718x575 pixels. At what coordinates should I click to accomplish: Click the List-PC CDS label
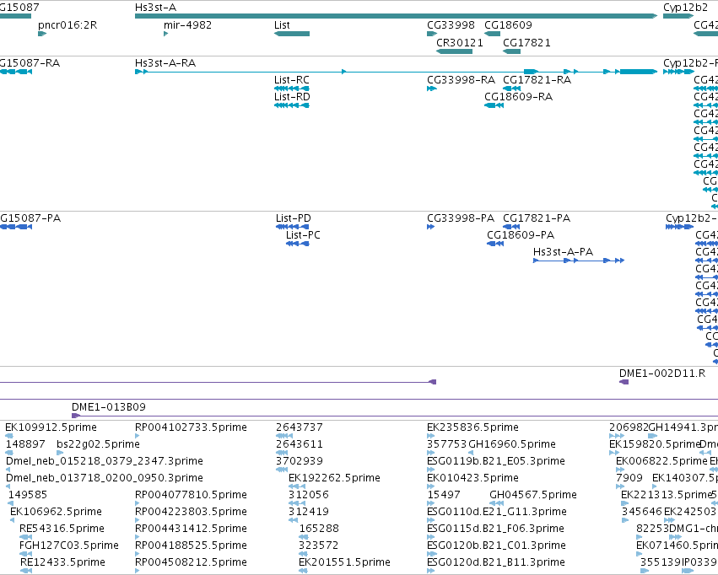pos(303,234)
